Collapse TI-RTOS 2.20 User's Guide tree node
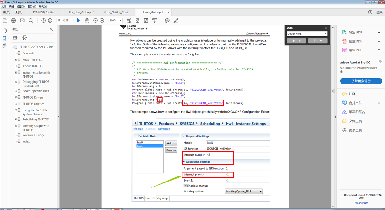The width and height of the screenshot is (385, 210). [13, 47]
